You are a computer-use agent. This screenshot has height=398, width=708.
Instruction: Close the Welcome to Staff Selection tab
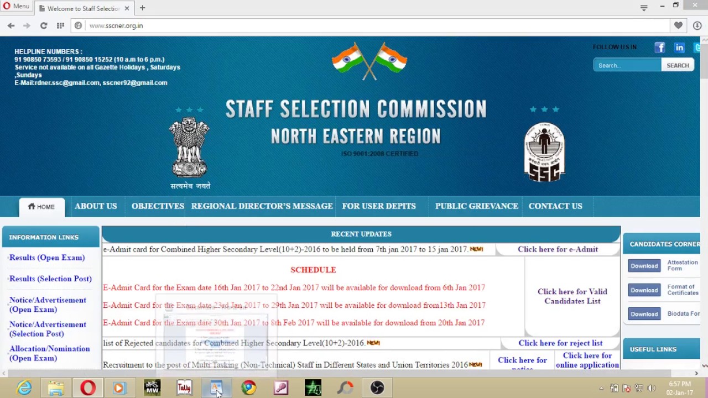[x=127, y=8]
